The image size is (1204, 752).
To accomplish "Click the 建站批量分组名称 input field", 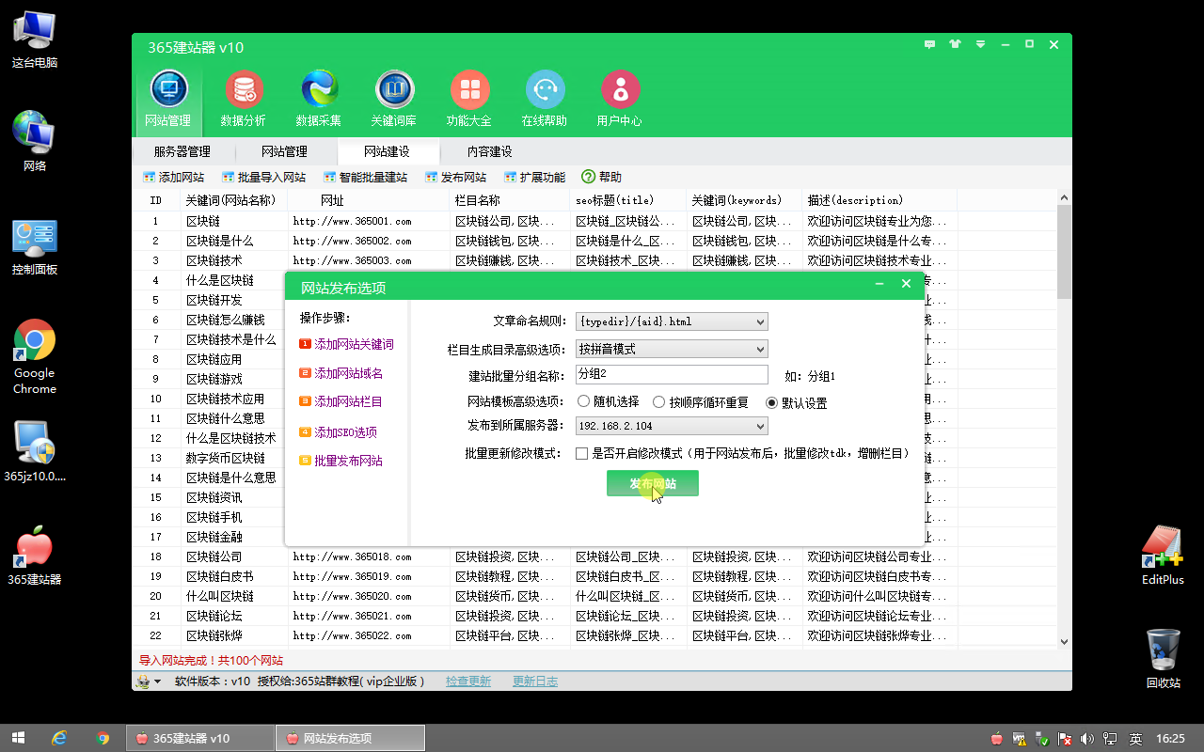I will pyautogui.click(x=672, y=375).
